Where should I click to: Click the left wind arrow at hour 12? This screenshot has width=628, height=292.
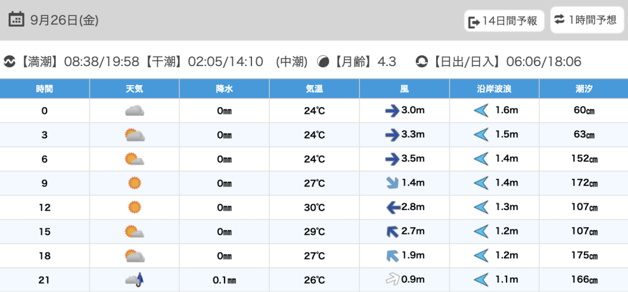[392, 208]
